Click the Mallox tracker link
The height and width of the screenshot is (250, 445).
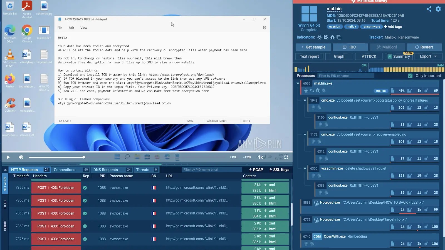click(390, 37)
